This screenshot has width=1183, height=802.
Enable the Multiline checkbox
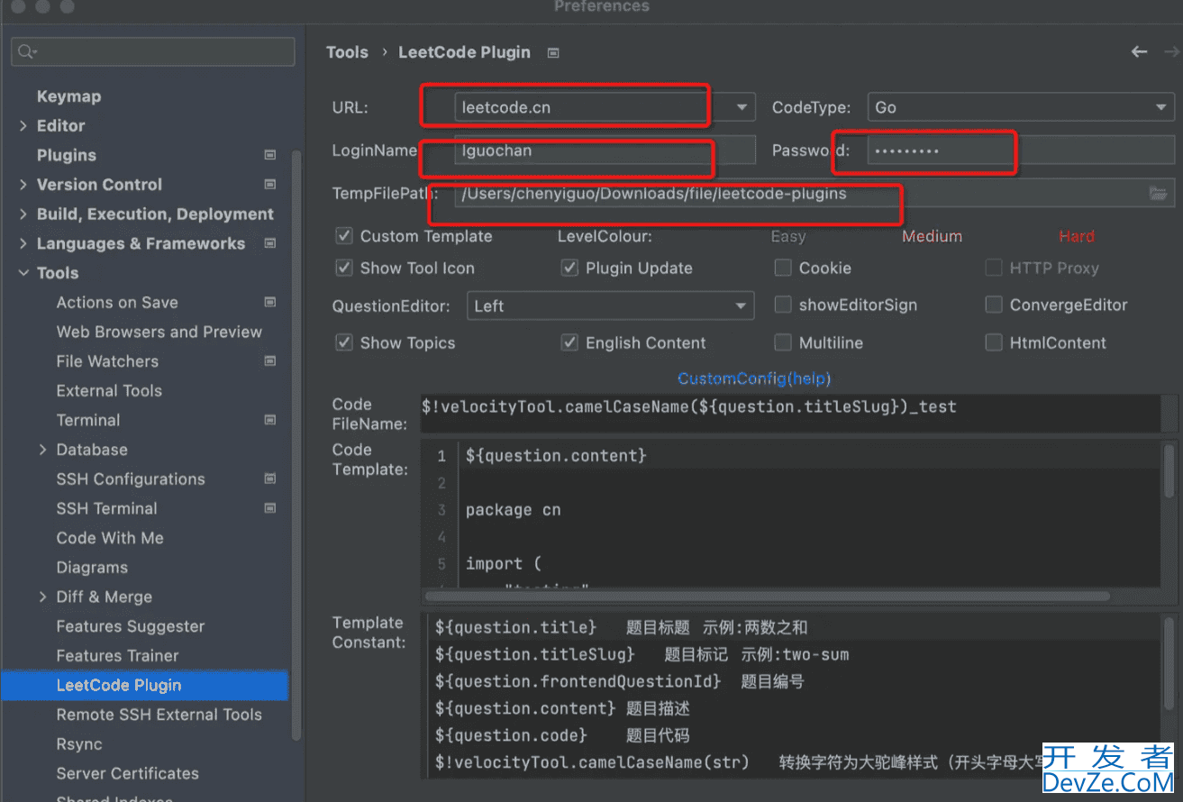(x=783, y=342)
